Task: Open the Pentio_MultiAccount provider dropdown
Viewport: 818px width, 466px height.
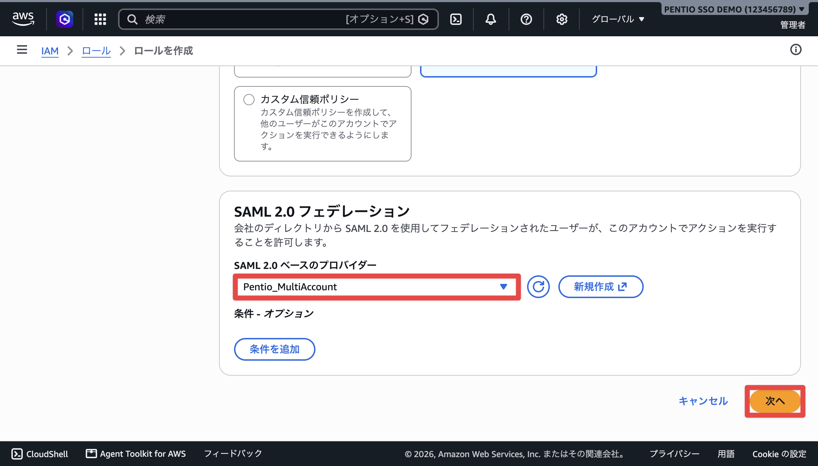Action: (x=377, y=287)
